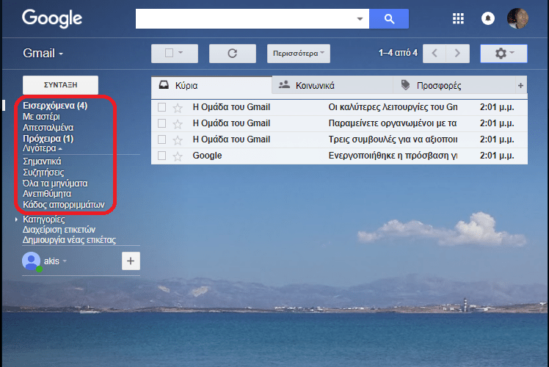Open Συζητήσεις label
This screenshot has height=367, width=549.
pyautogui.click(x=43, y=172)
